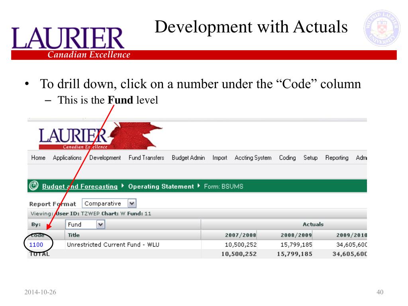Drill down into fund code 1100
Screen dimensions: 408x306
point(36,245)
